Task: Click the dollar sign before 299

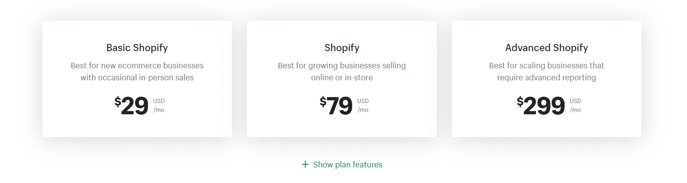Action: (x=520, y=101)
